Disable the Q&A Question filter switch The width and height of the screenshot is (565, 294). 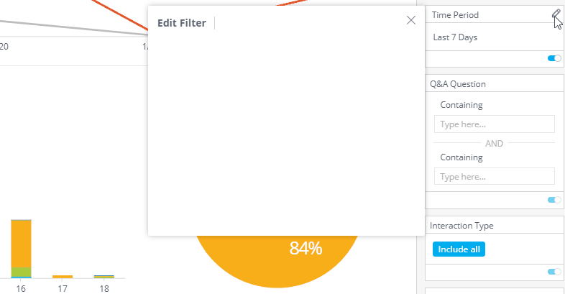[554, 200]
